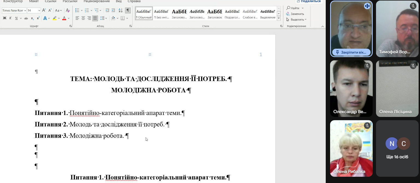This screenshot has height=183, width=420.
Task: Click the clear formatting eraser icon
Action: tap(68, 10)
